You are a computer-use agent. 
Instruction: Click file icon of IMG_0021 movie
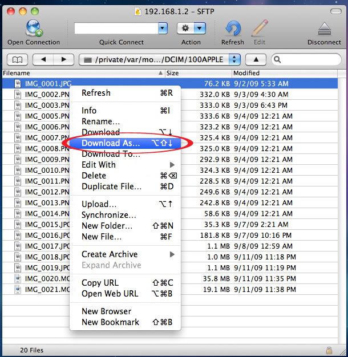pyautogui.click(x=18, y=289)
